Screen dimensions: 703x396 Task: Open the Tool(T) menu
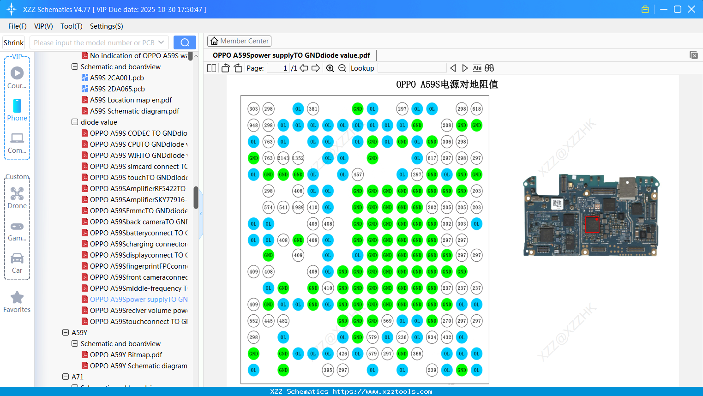[72, 26]
